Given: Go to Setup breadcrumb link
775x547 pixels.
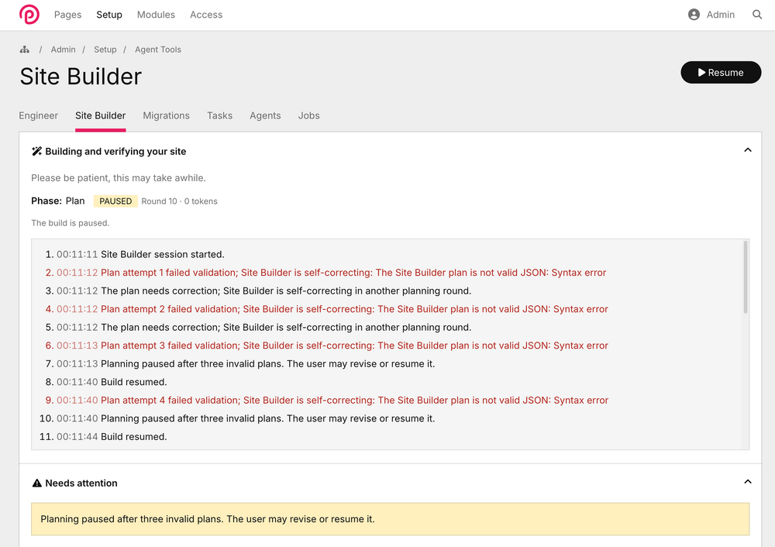Looking at the screenshot, I should 105,50.
